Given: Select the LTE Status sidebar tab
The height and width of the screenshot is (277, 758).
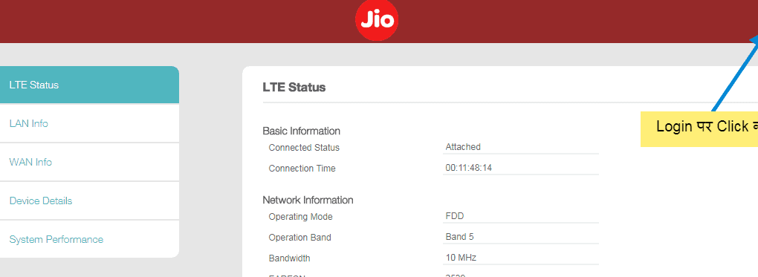Looking at the screenshot, I should (x=89, y=85).
